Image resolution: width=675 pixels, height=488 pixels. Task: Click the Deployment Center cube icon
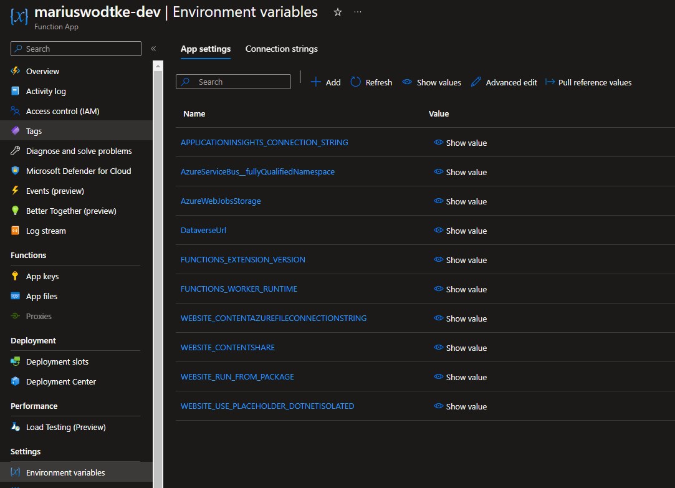coord(15,381)
